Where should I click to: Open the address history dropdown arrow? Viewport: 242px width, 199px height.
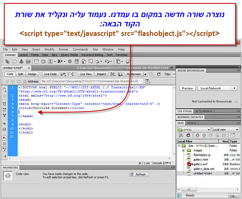141,81
